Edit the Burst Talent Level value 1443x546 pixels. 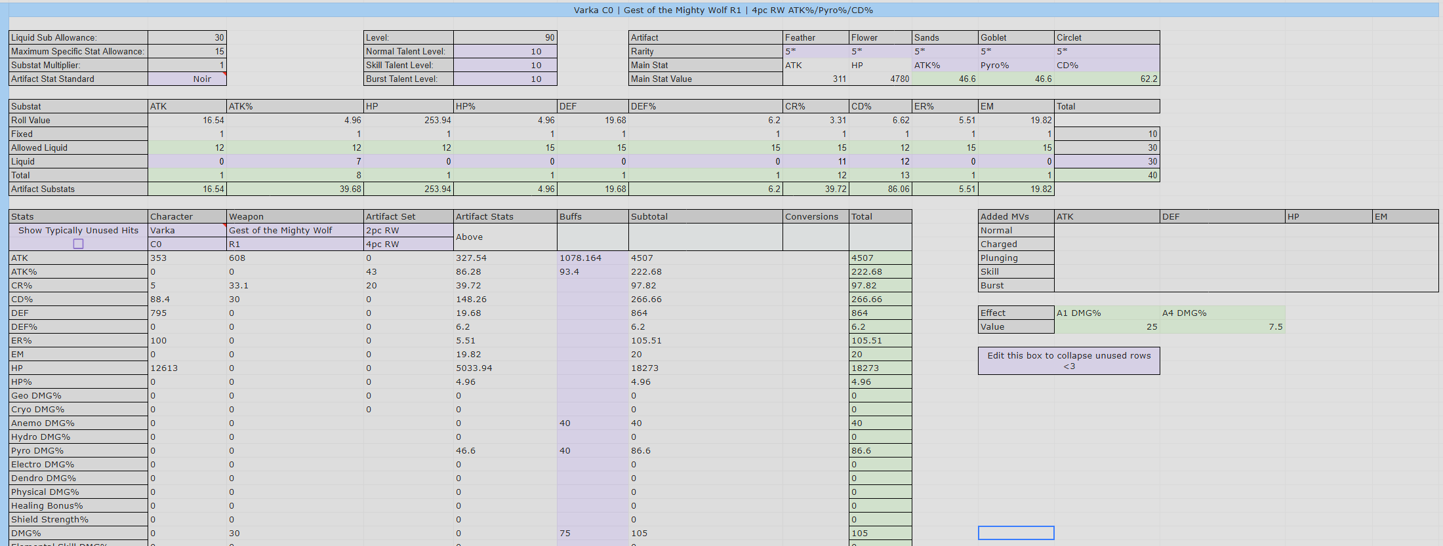tap(505, 79)
